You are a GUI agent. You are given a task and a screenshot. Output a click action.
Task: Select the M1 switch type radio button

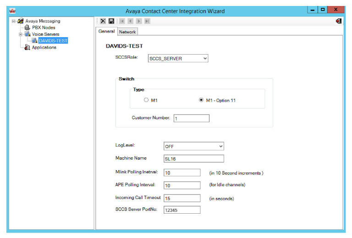146,100
